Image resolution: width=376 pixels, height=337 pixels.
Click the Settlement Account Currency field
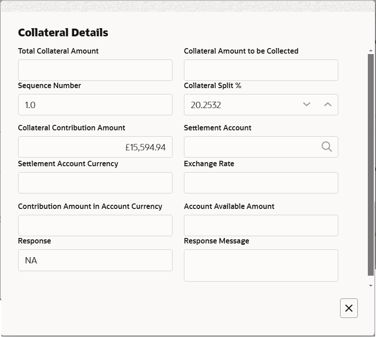pyautogui.click(x=95, y=183)
